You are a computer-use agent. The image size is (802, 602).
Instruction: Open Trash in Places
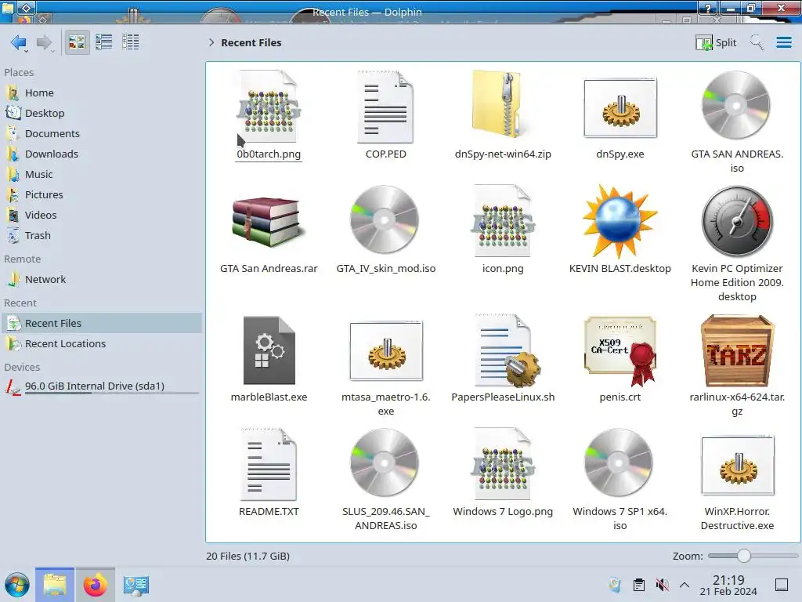pyautogui.click(x=102, y=236)
